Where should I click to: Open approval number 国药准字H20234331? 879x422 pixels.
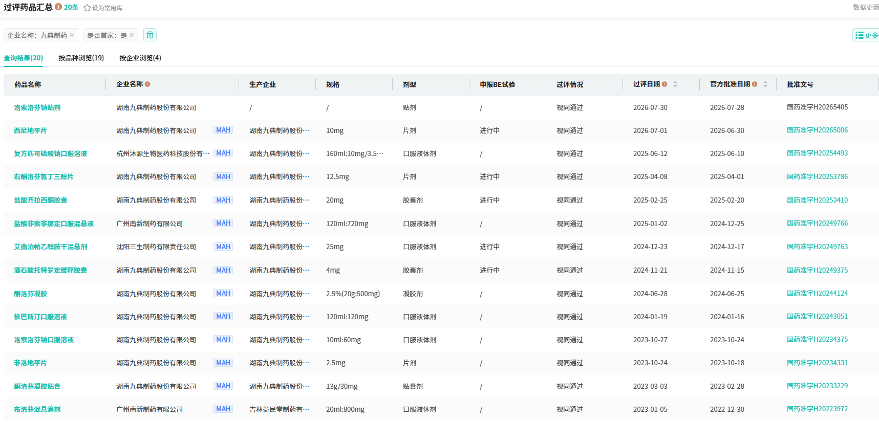point(817,363)
